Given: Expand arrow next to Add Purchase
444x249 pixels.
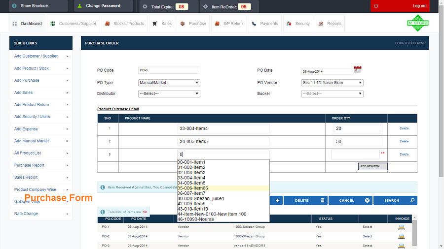Looking at the screenshot, I should pos(68,81).
